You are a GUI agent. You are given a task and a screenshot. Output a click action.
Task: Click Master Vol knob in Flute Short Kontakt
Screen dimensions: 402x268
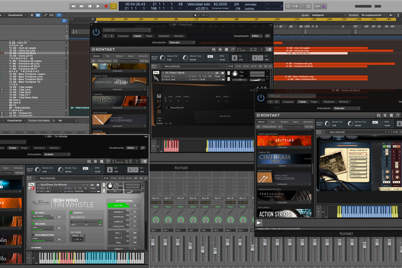coord(163,58)
